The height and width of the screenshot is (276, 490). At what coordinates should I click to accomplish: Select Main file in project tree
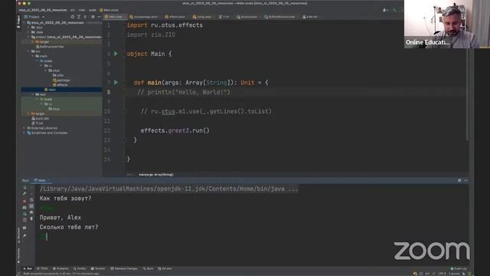[x=61, y=90]
